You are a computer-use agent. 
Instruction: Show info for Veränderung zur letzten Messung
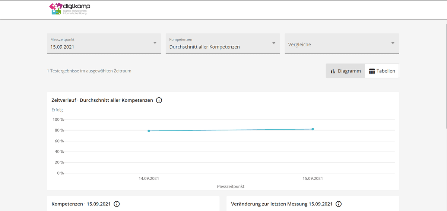pos(339,204)
